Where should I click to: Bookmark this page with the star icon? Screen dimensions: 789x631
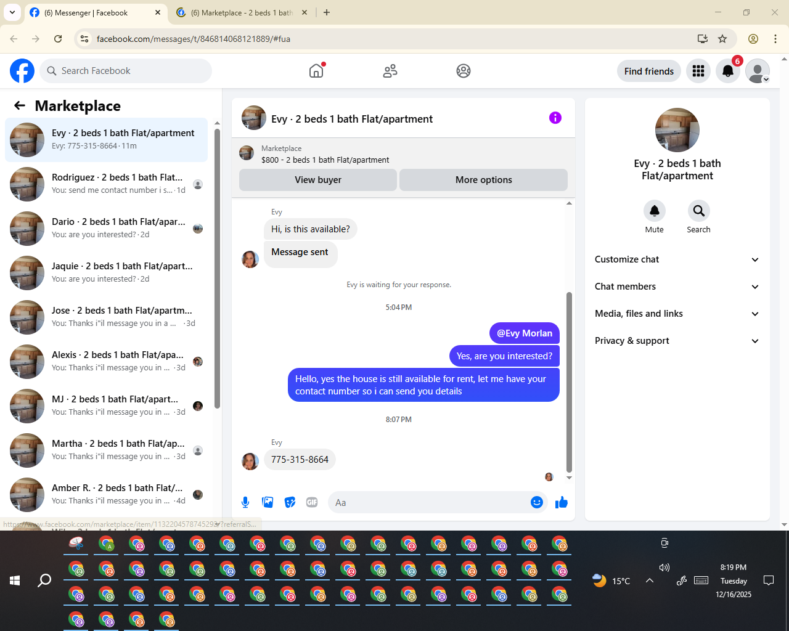point(722,39)
